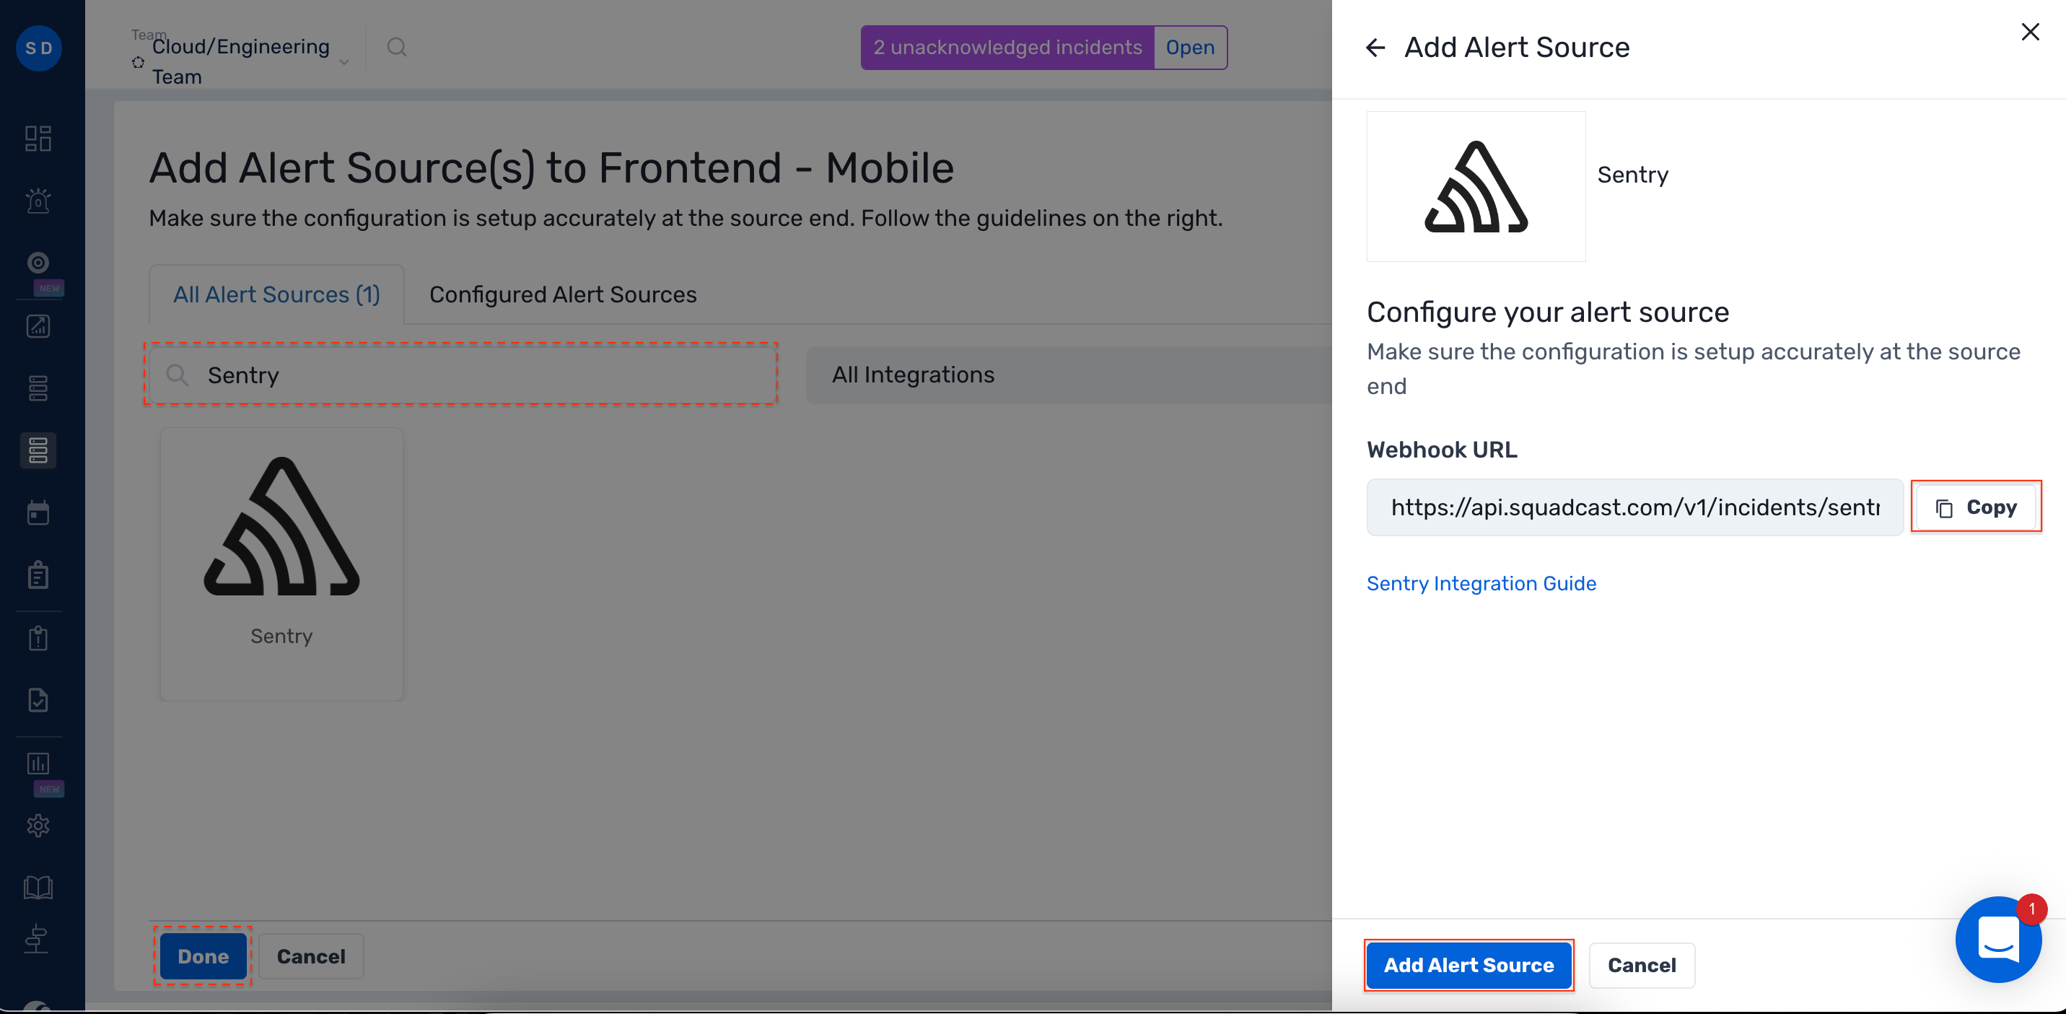Click the services stack icon in sidebar
2066x1014 pixels.
coord(38,451)
